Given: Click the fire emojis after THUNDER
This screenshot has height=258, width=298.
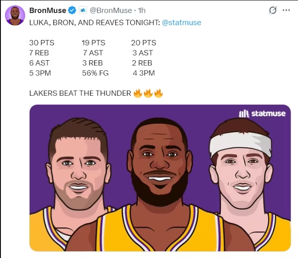Looking at the screenshot, I should [x=148, y=93].
